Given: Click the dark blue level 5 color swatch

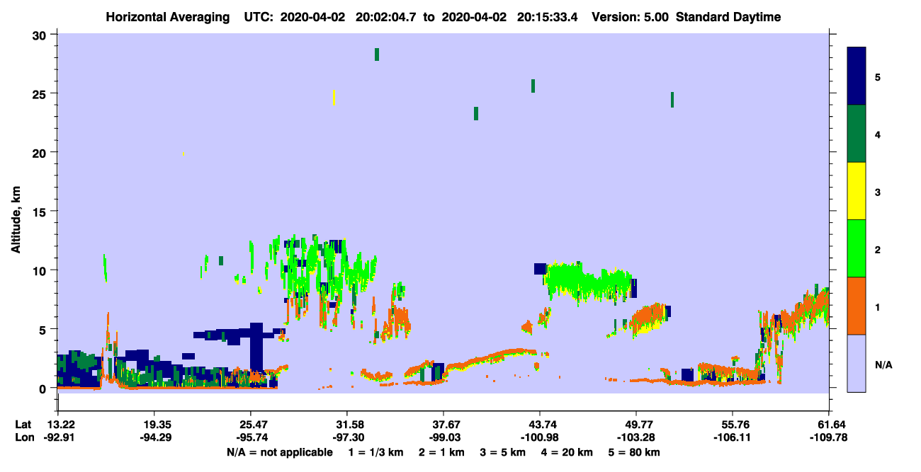Looking at the screenshot, I should click(x=857, y=76).
